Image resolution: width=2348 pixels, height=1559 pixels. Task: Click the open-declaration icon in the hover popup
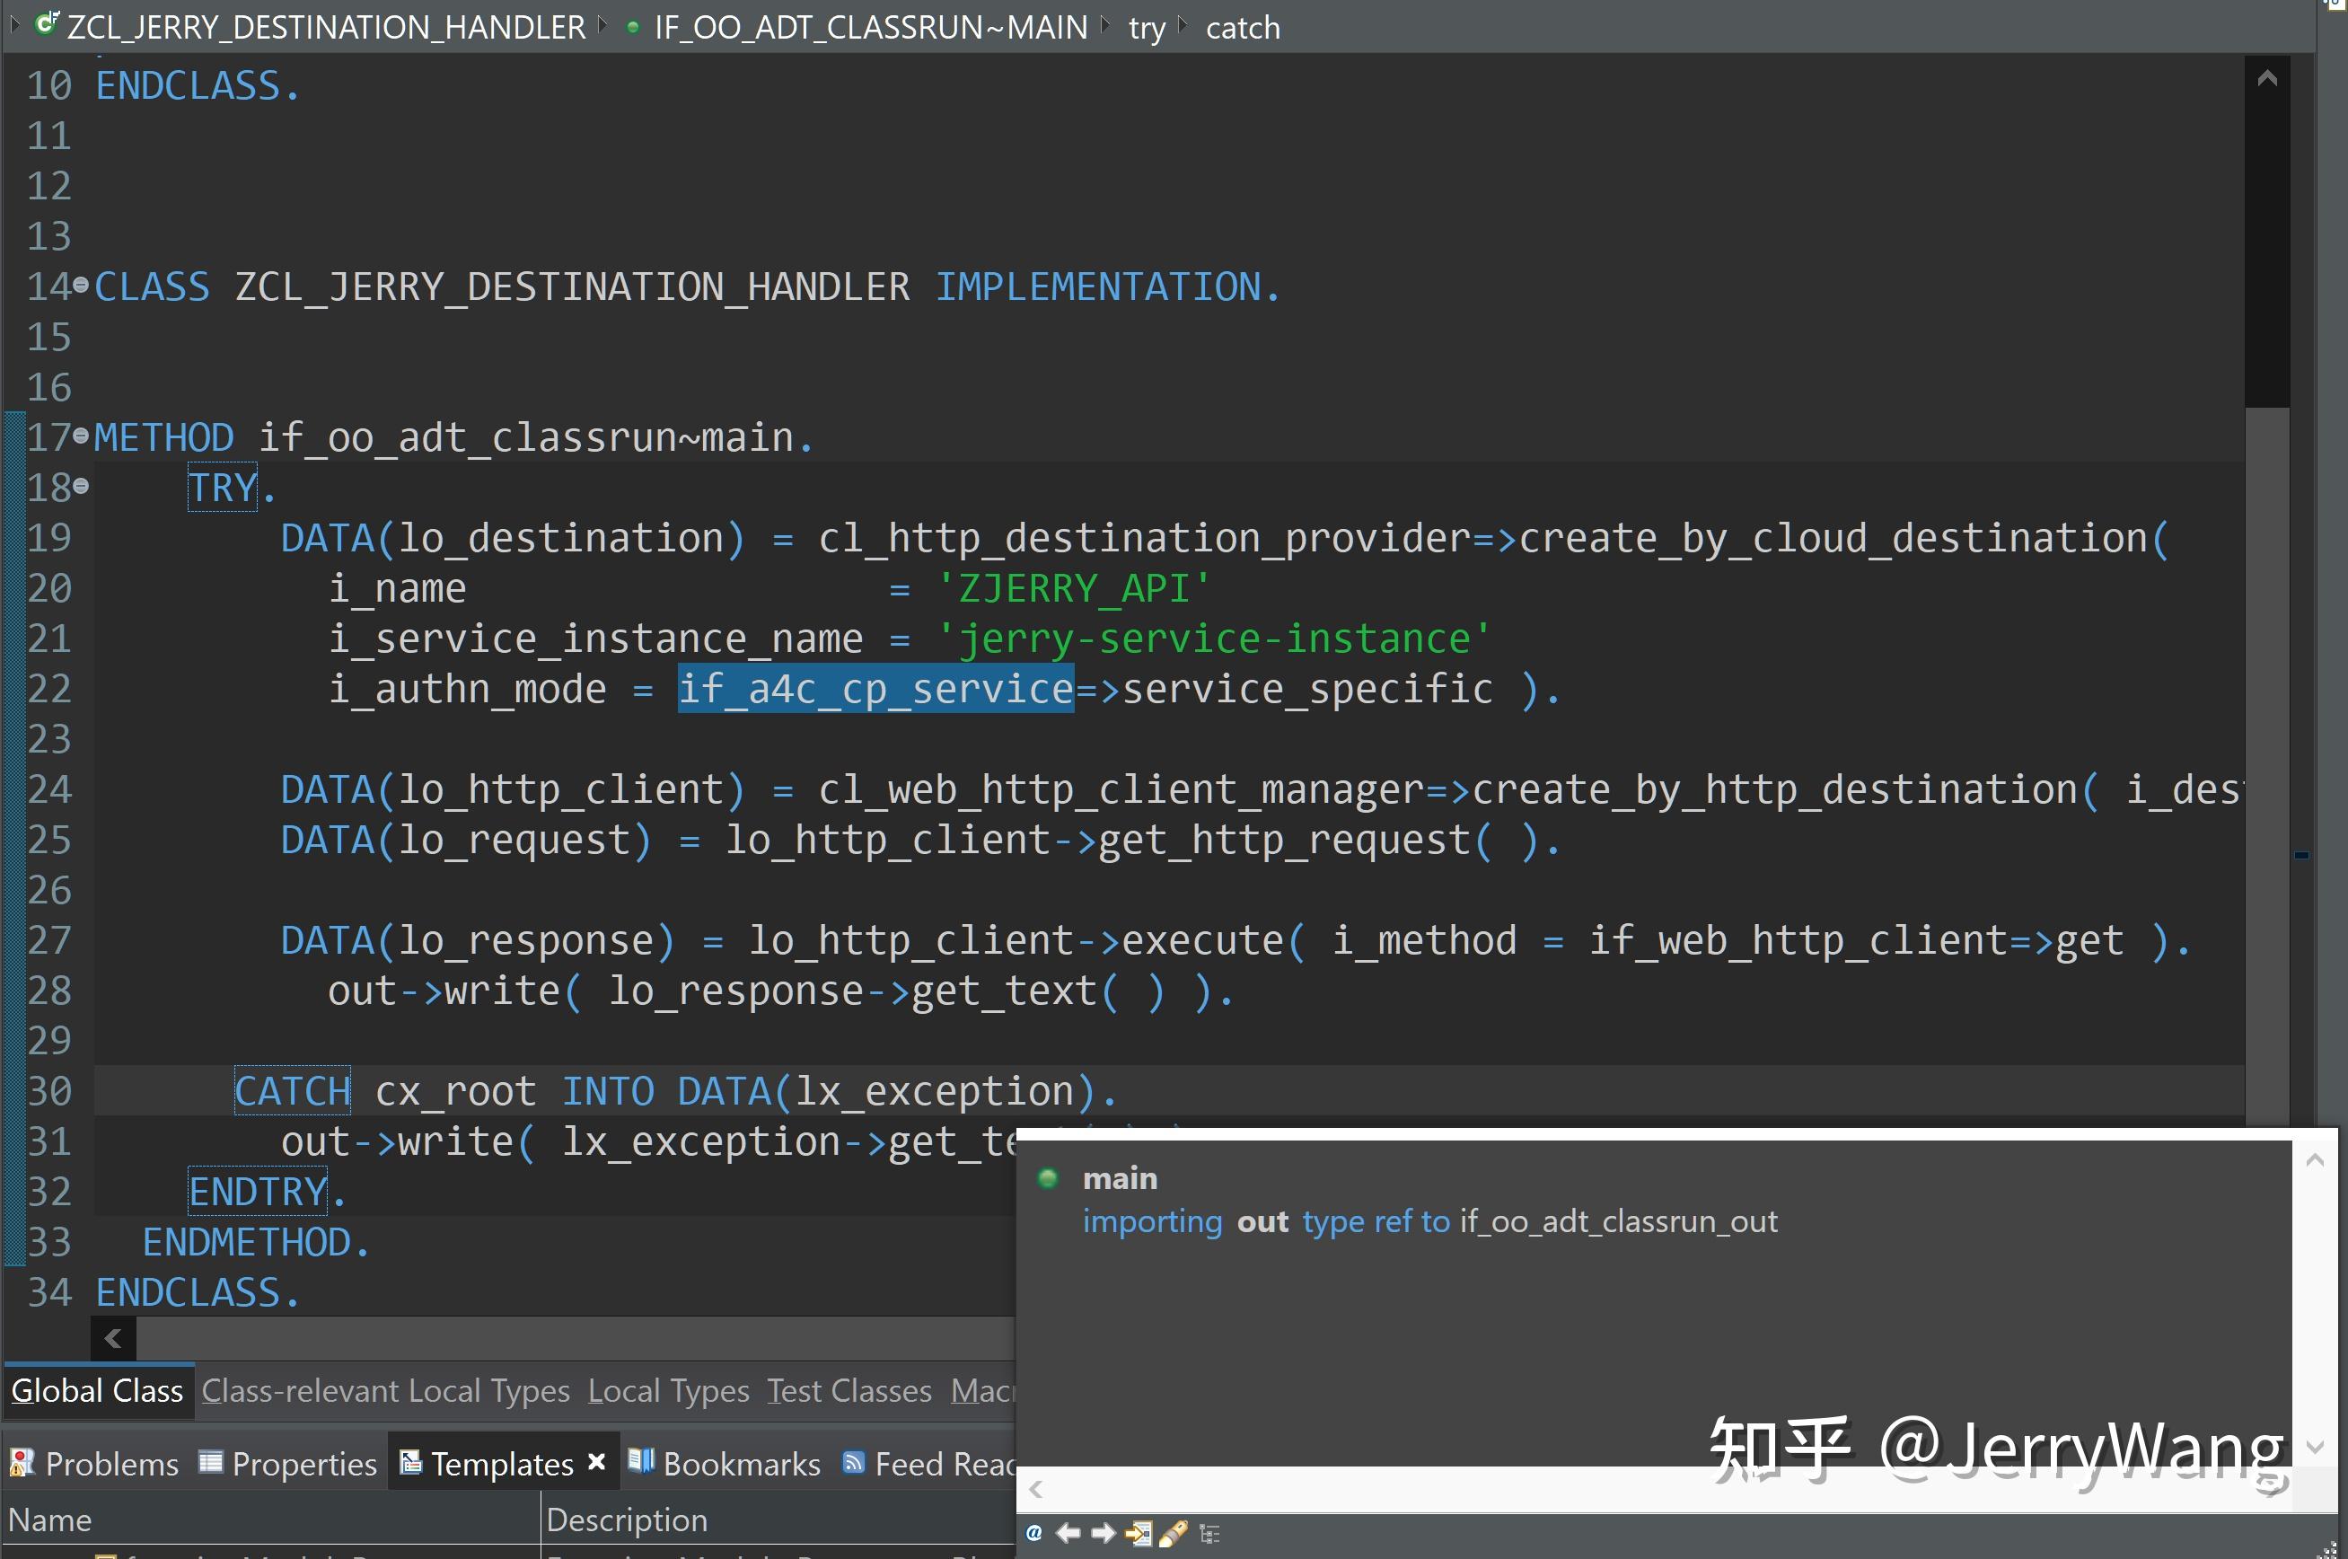pyautogui.click(x=1140, y=1533)
